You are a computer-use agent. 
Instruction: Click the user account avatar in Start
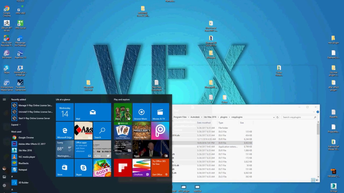tap(4, 168)
